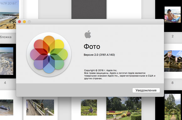Open the beach cover photo under the 2018 date
The image size is (182, 120).
tap(9, 15)
